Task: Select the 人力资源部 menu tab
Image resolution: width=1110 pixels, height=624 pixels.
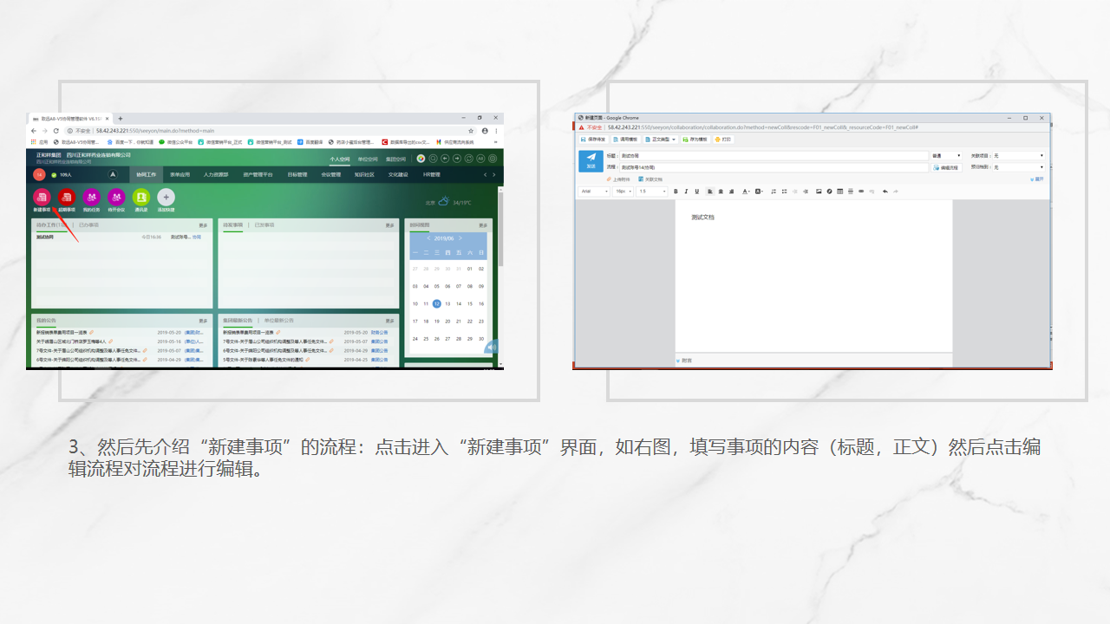Action: [216, 174]
